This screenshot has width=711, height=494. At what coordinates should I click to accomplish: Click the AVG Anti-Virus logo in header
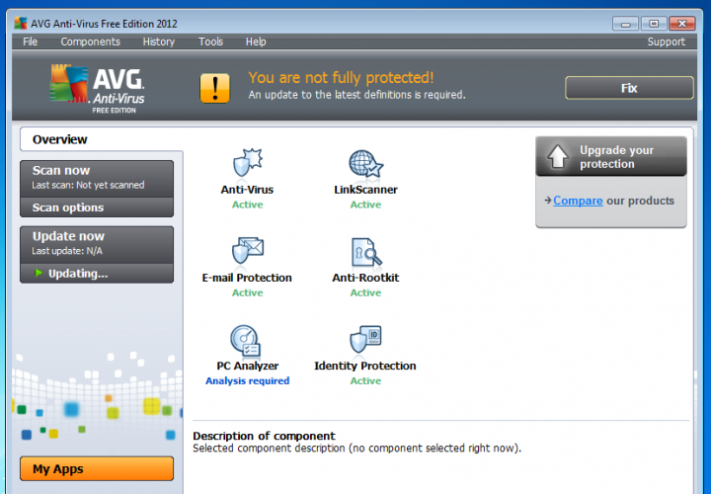tap(97, 89)
